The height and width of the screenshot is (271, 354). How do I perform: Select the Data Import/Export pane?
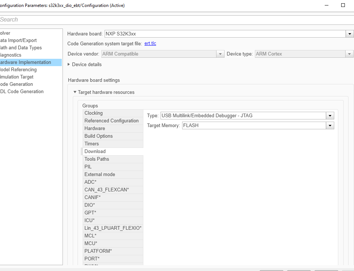coord(18,40)
